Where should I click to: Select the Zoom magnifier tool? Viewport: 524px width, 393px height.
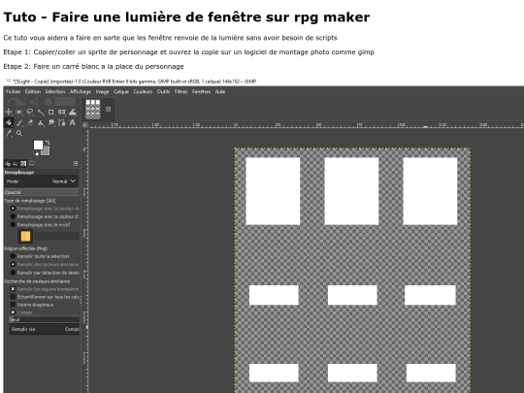pos(19,133)
